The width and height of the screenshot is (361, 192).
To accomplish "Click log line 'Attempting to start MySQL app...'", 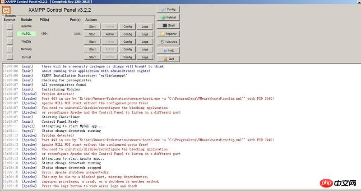I will (x=72, y=126).
